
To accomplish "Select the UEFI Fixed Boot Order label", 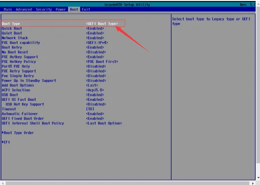I will tap(23, 118).
